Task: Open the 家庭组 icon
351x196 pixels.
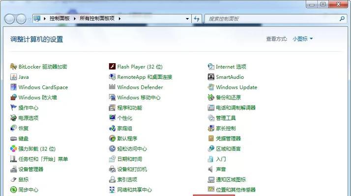Action: pyautogui.click(x=112, y=128)
